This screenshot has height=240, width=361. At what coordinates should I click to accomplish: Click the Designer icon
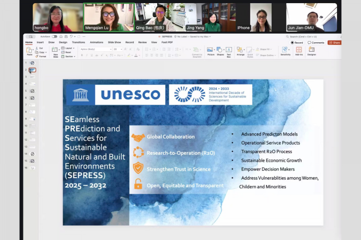click(x=311, y=50)
